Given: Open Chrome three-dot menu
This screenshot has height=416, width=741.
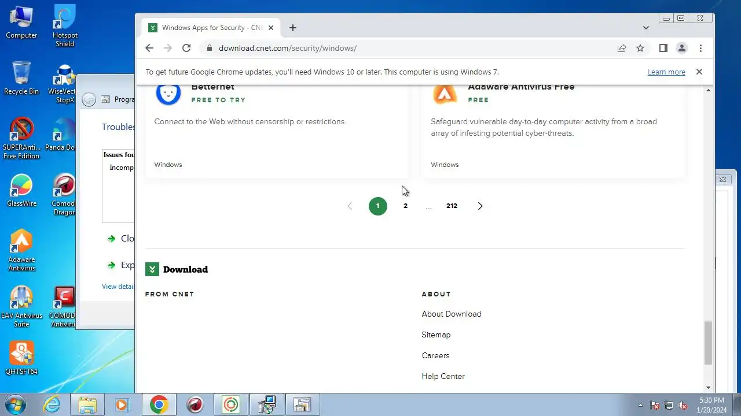Looking at the screenshot, I should click(700, 48).
